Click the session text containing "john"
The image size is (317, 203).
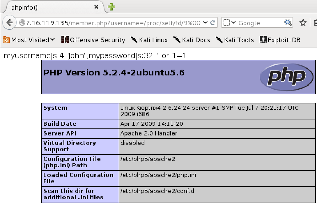point(100,55)
